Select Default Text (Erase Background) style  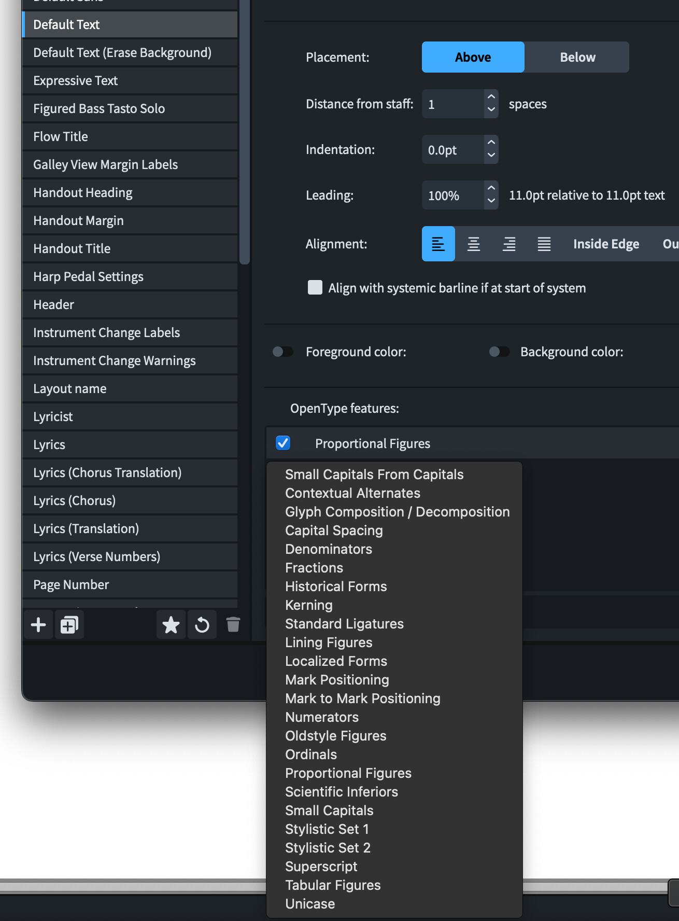coord(130,52)
